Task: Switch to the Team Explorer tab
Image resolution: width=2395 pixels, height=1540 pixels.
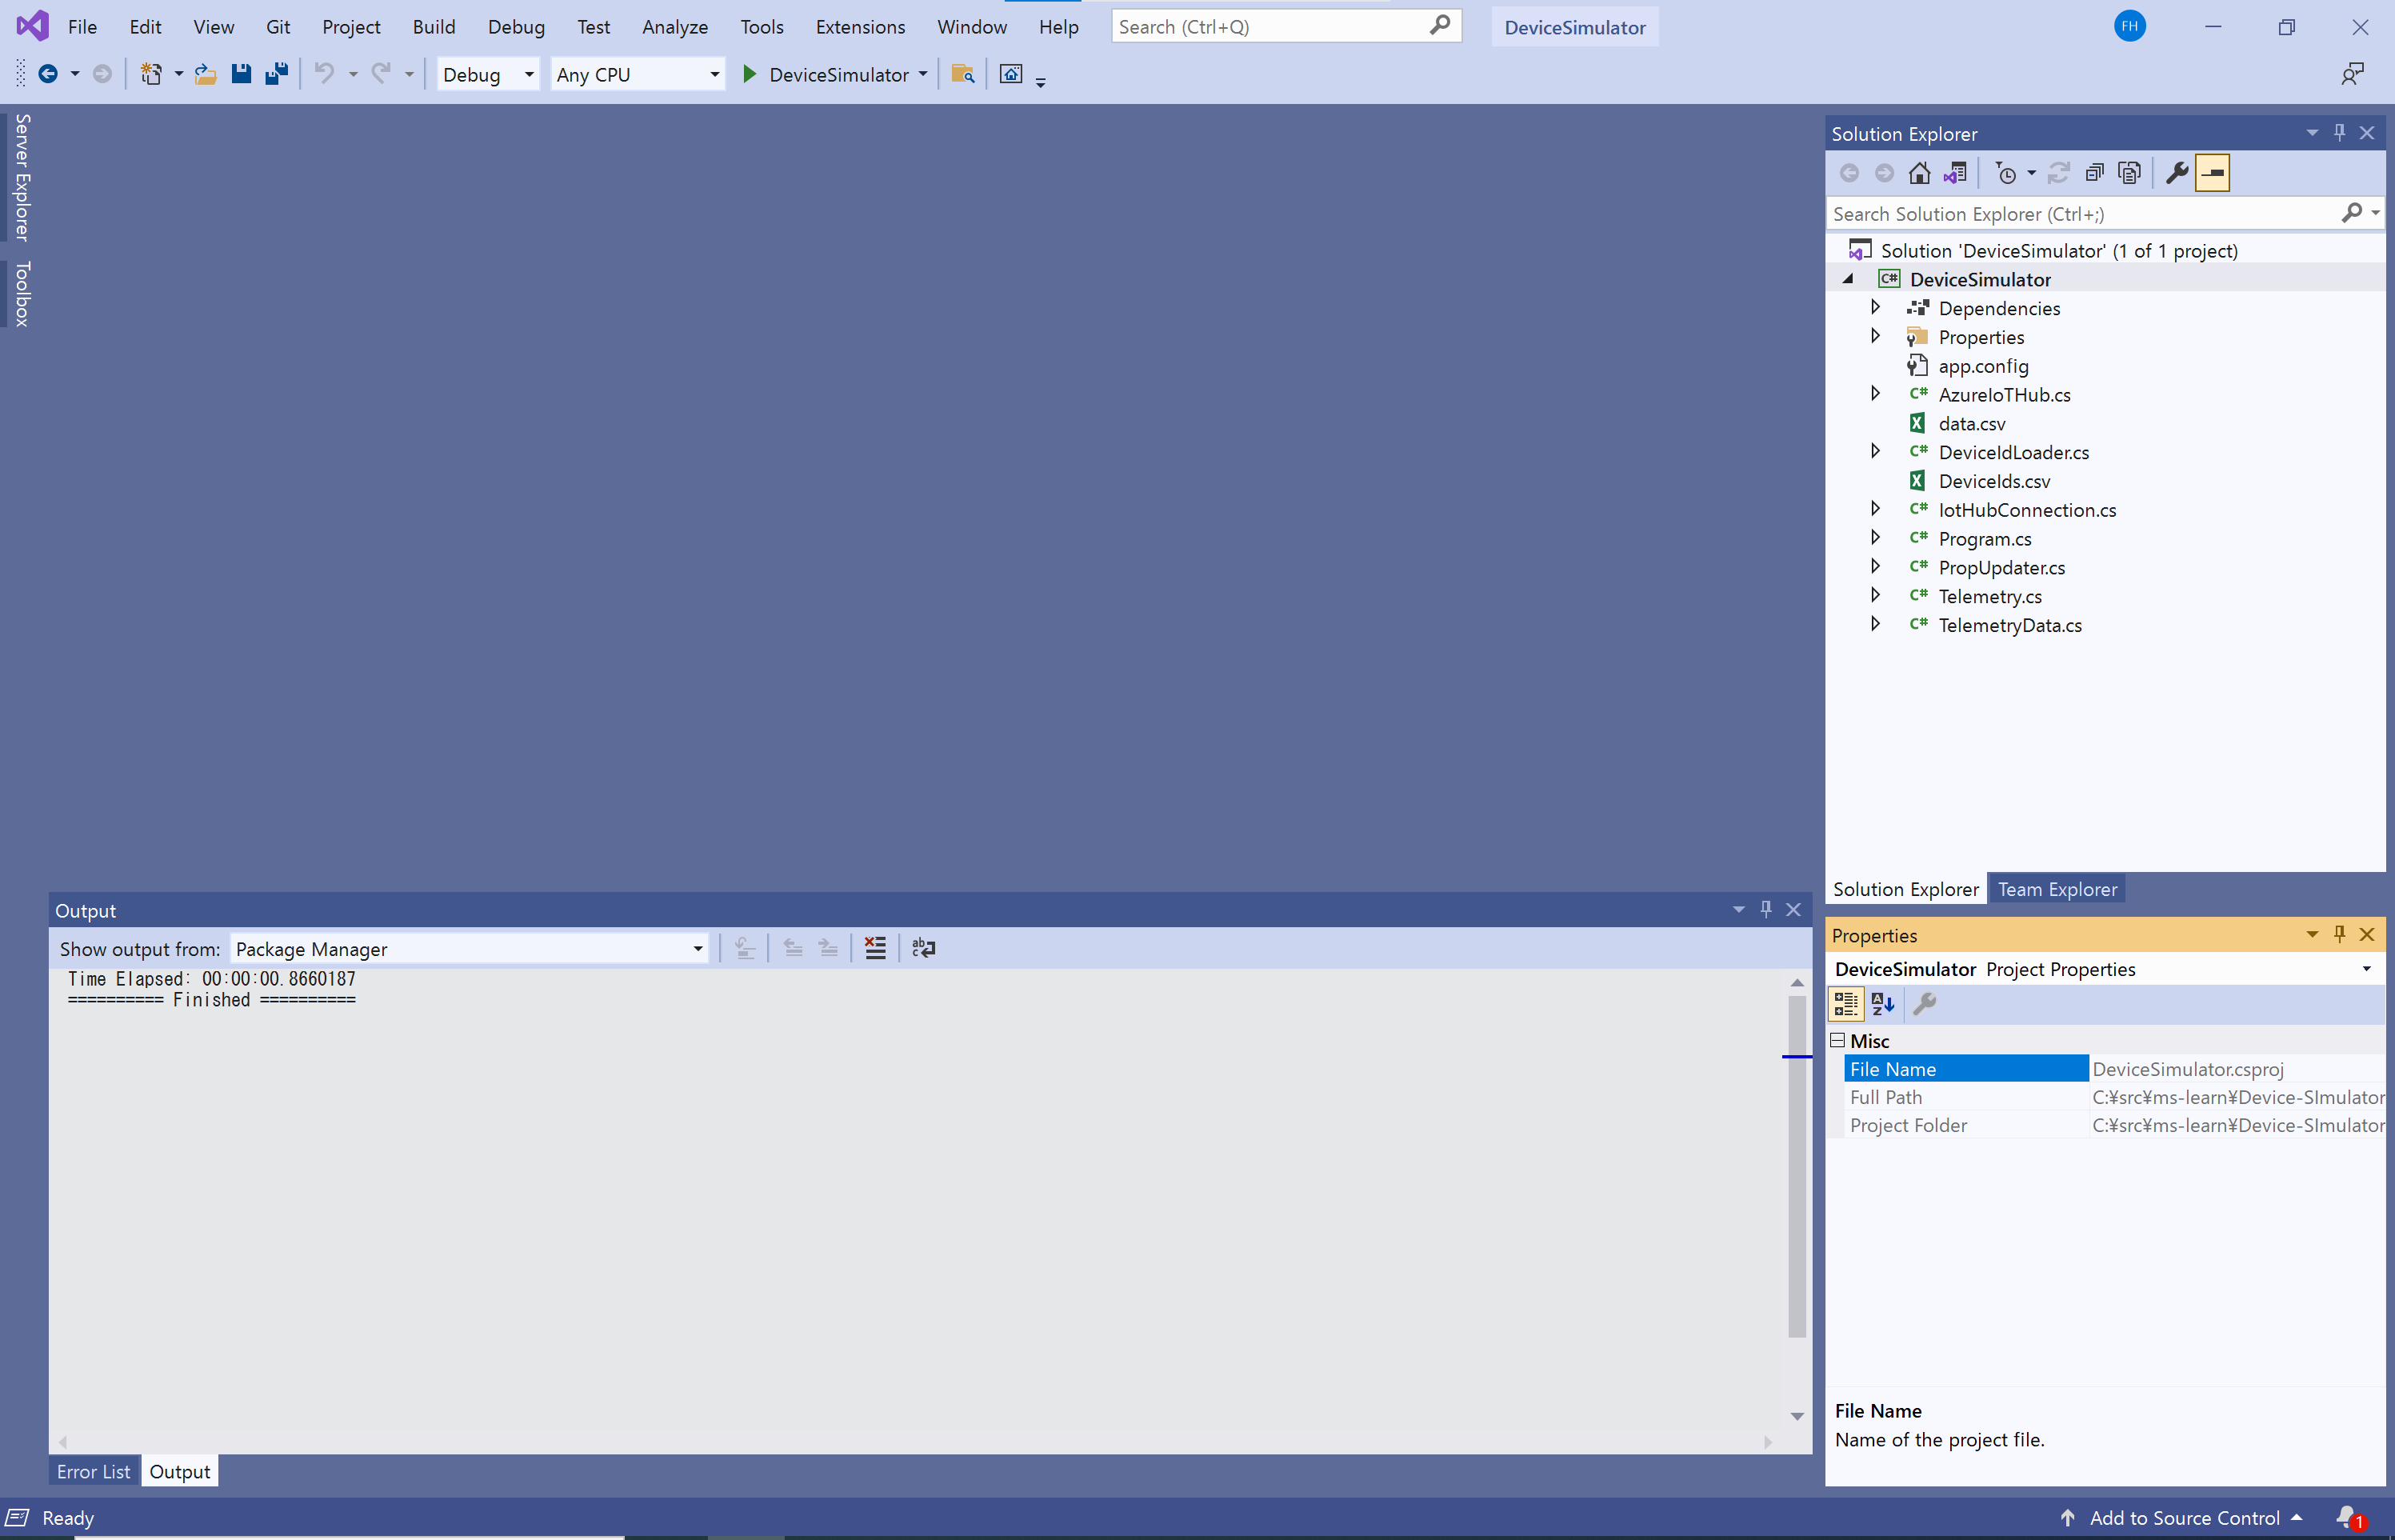Action: tap(2057, 889)
